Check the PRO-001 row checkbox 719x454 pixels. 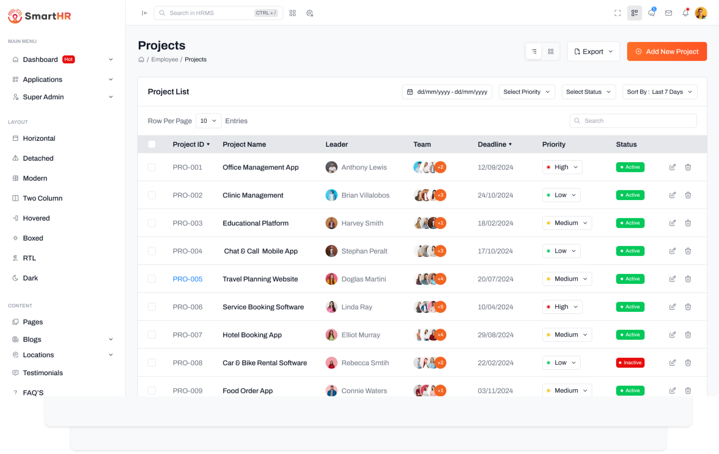click(x=152, y=167)
